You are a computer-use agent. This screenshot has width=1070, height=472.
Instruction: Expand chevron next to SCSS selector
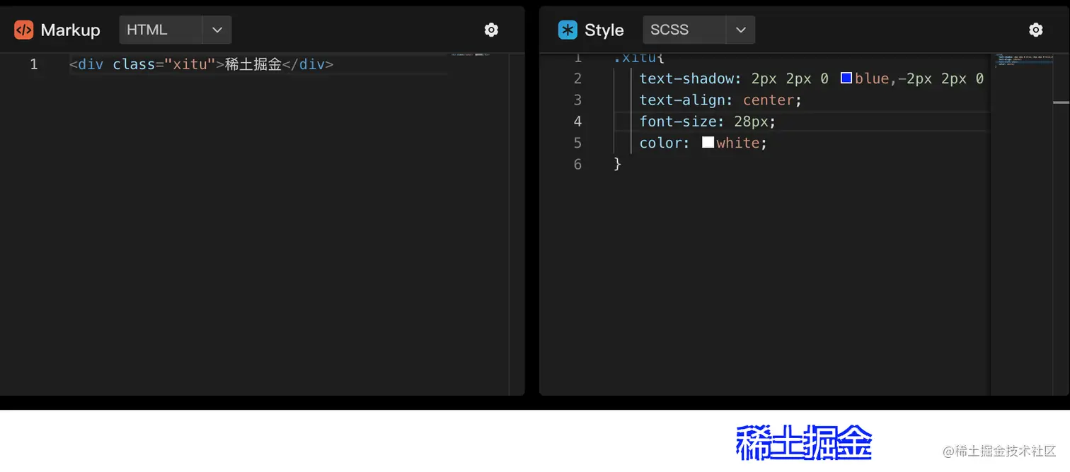[741, 30]
